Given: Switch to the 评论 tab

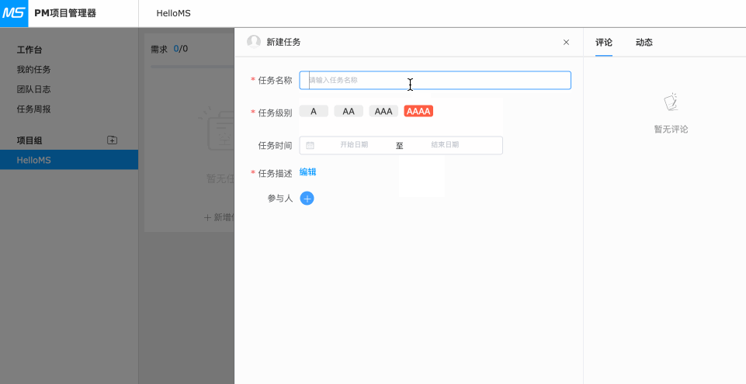Looking at the screenshot, I should (x=604, y=43).
